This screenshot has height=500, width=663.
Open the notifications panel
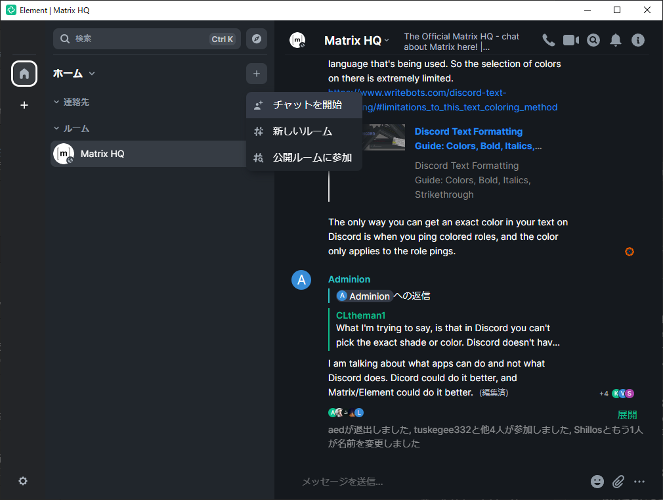click(615, 40)
